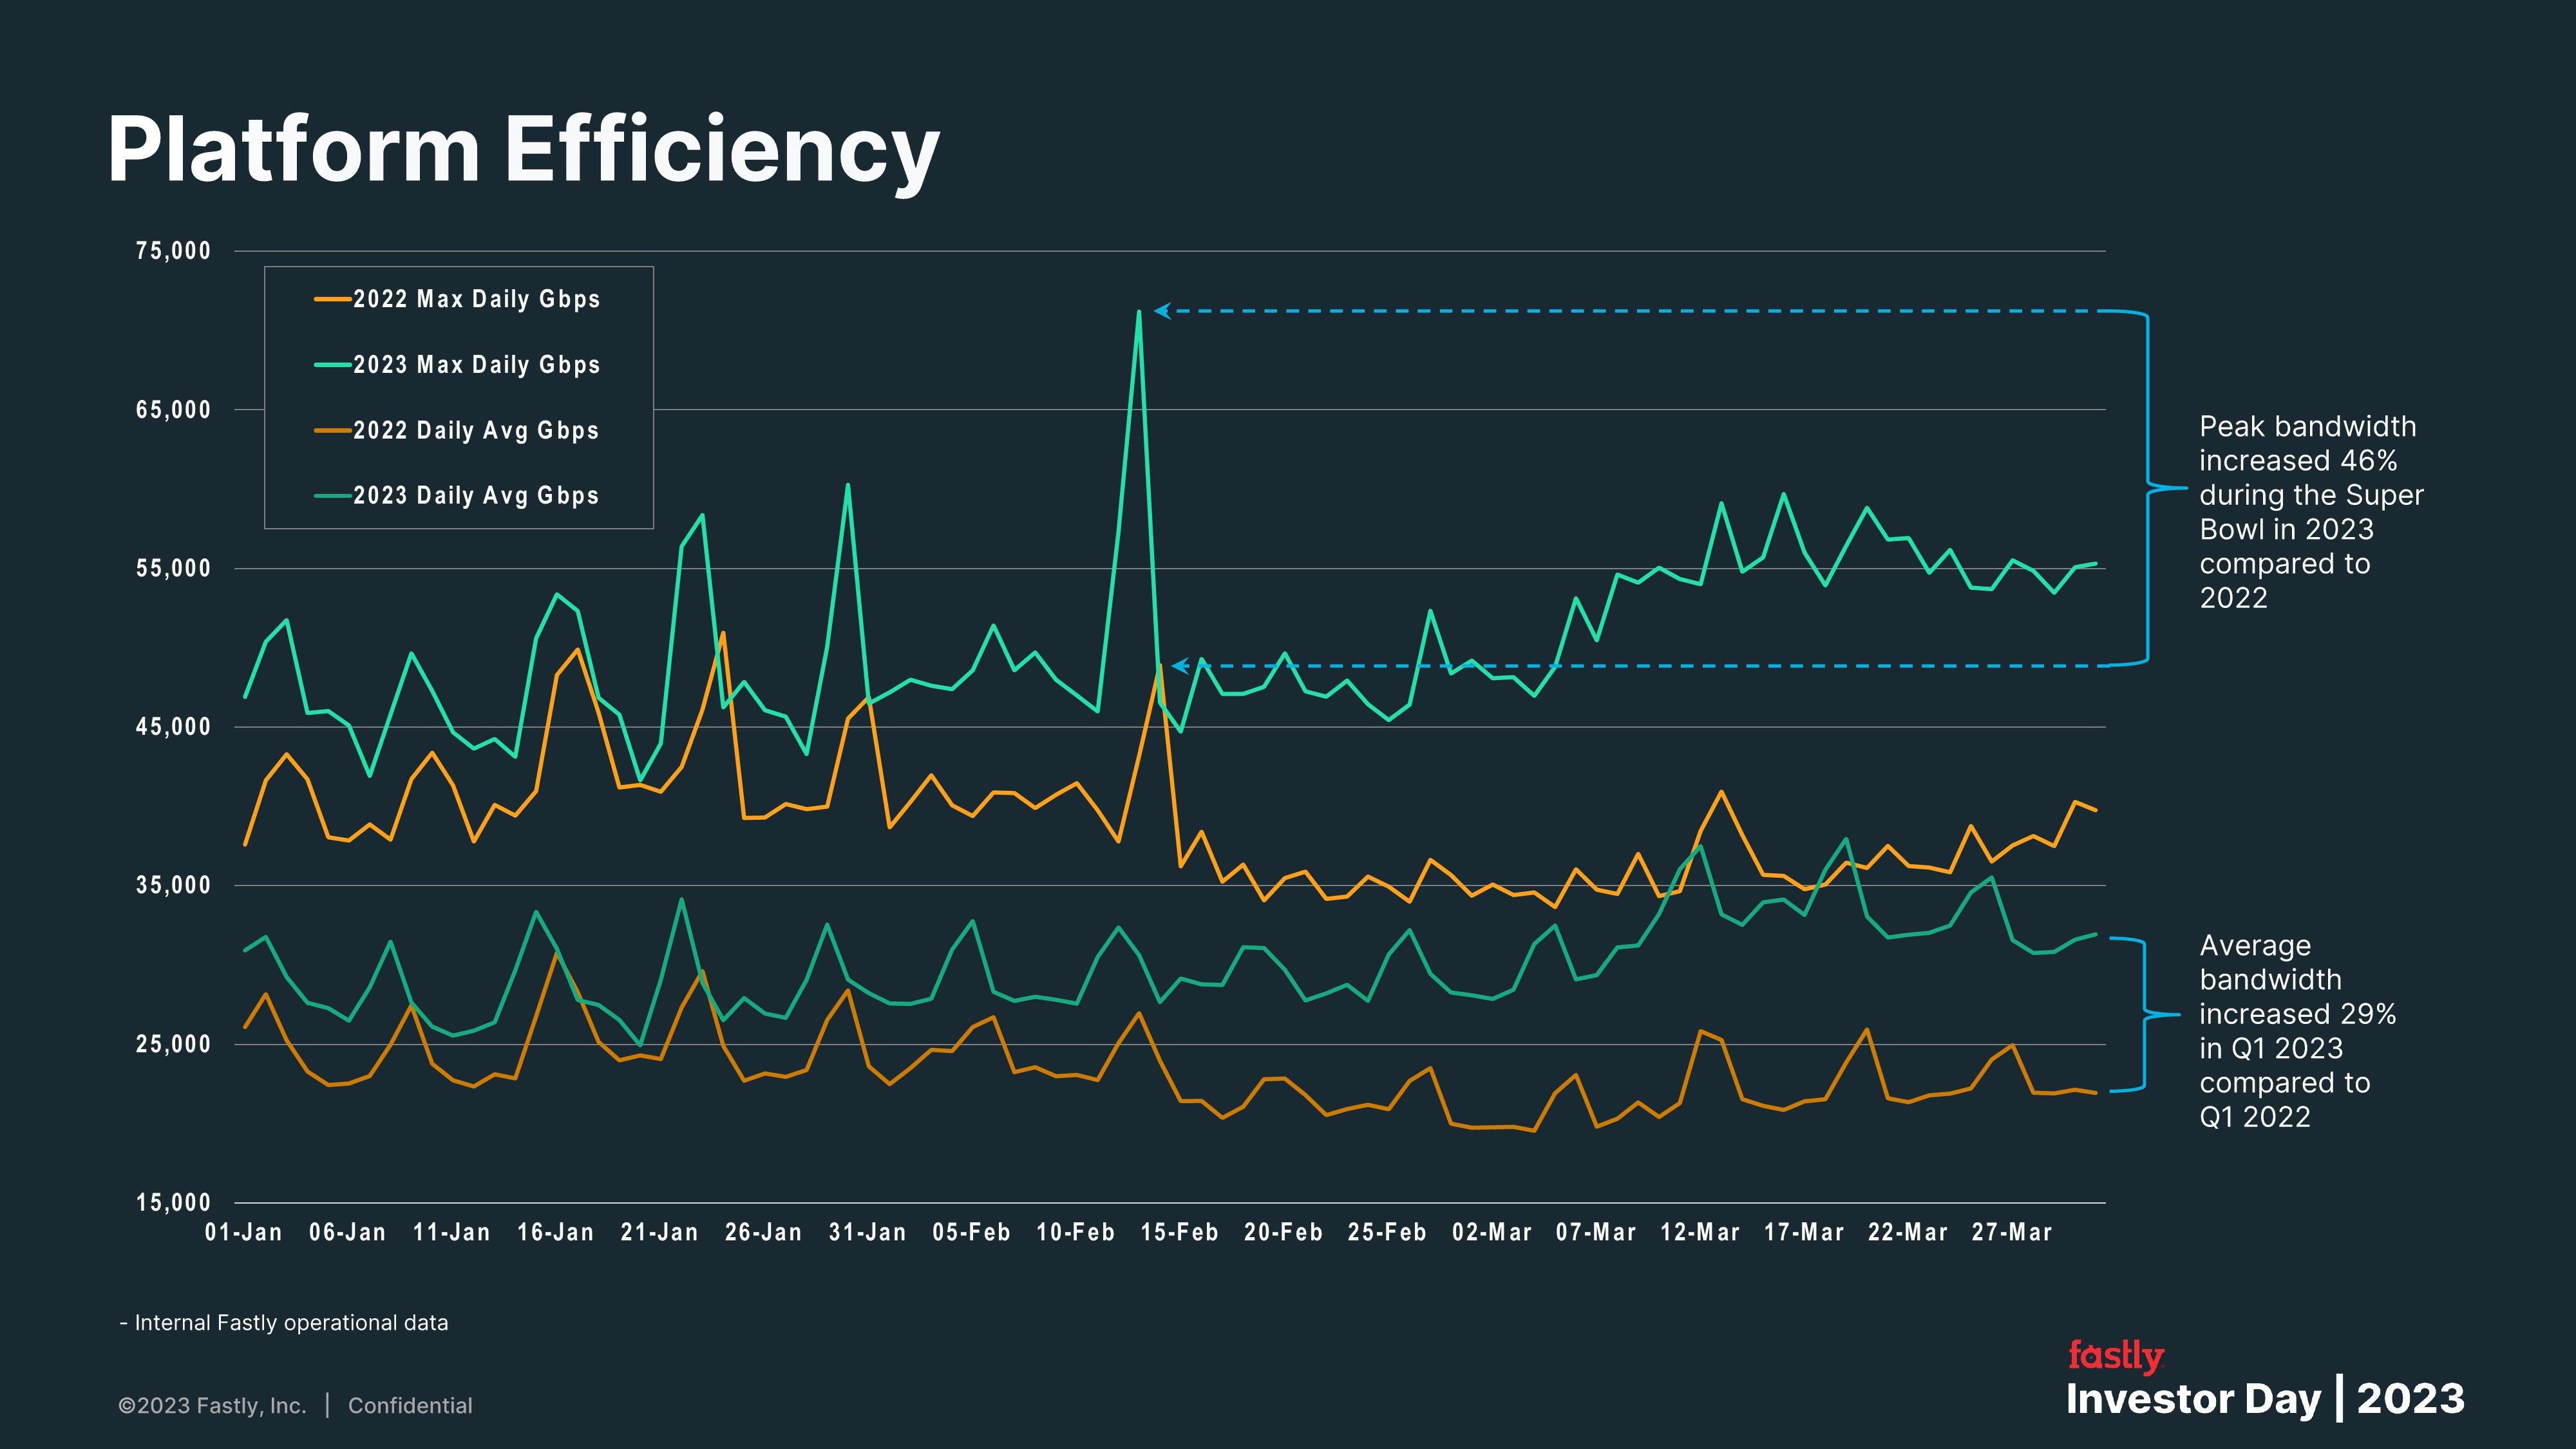The image size is (2576, 1449).
Task: Click the green 2023 Max legend line swatch
Action: [332, 364]
